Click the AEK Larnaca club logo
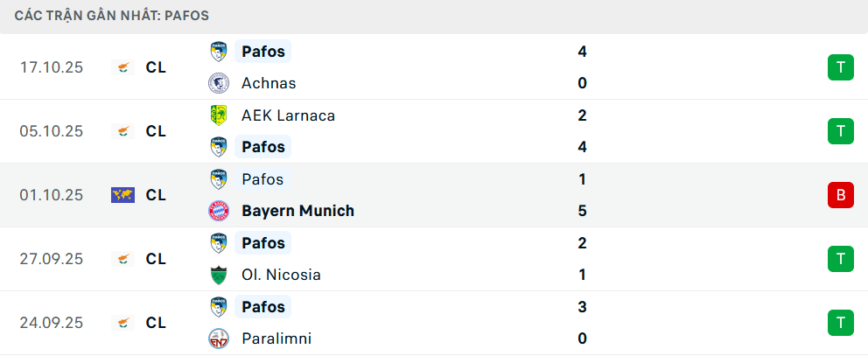Screen dimensions: 868x356 (x=218, y=115)
